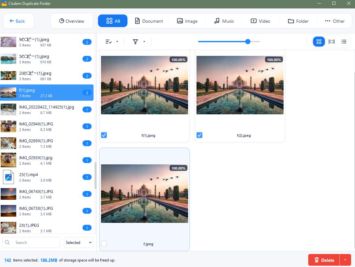Click the 142 items selected count
Screen dimensions: 355x267
click(x=8, y=260)
